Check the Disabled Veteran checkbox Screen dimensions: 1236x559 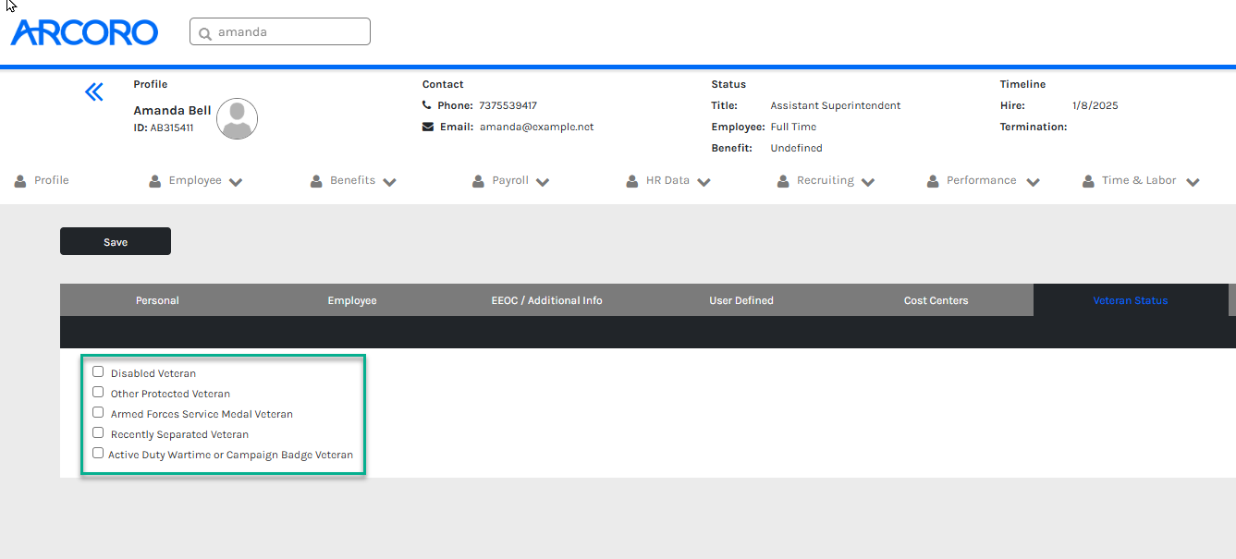coord(98,372)
